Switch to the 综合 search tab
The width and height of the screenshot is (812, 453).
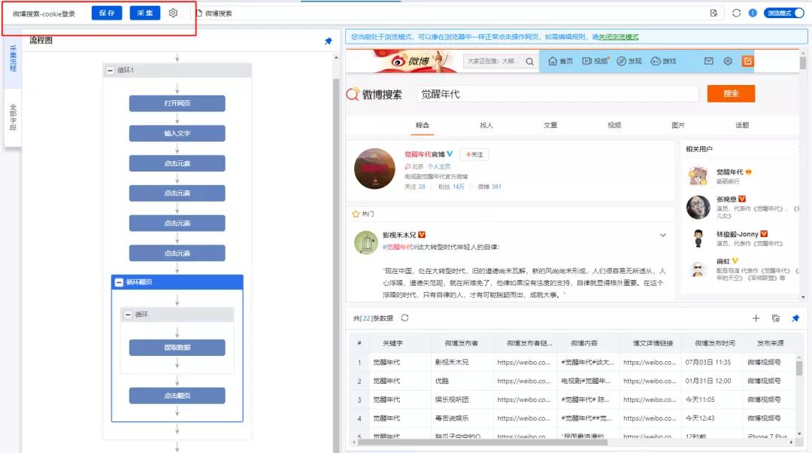(x=422, y=125)
